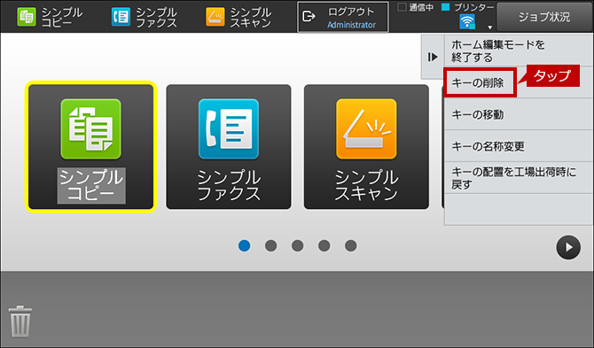Tap the large Simple Copy green icon
The width and height of the screenshot is (594, 348).
[x=91, y=129]
